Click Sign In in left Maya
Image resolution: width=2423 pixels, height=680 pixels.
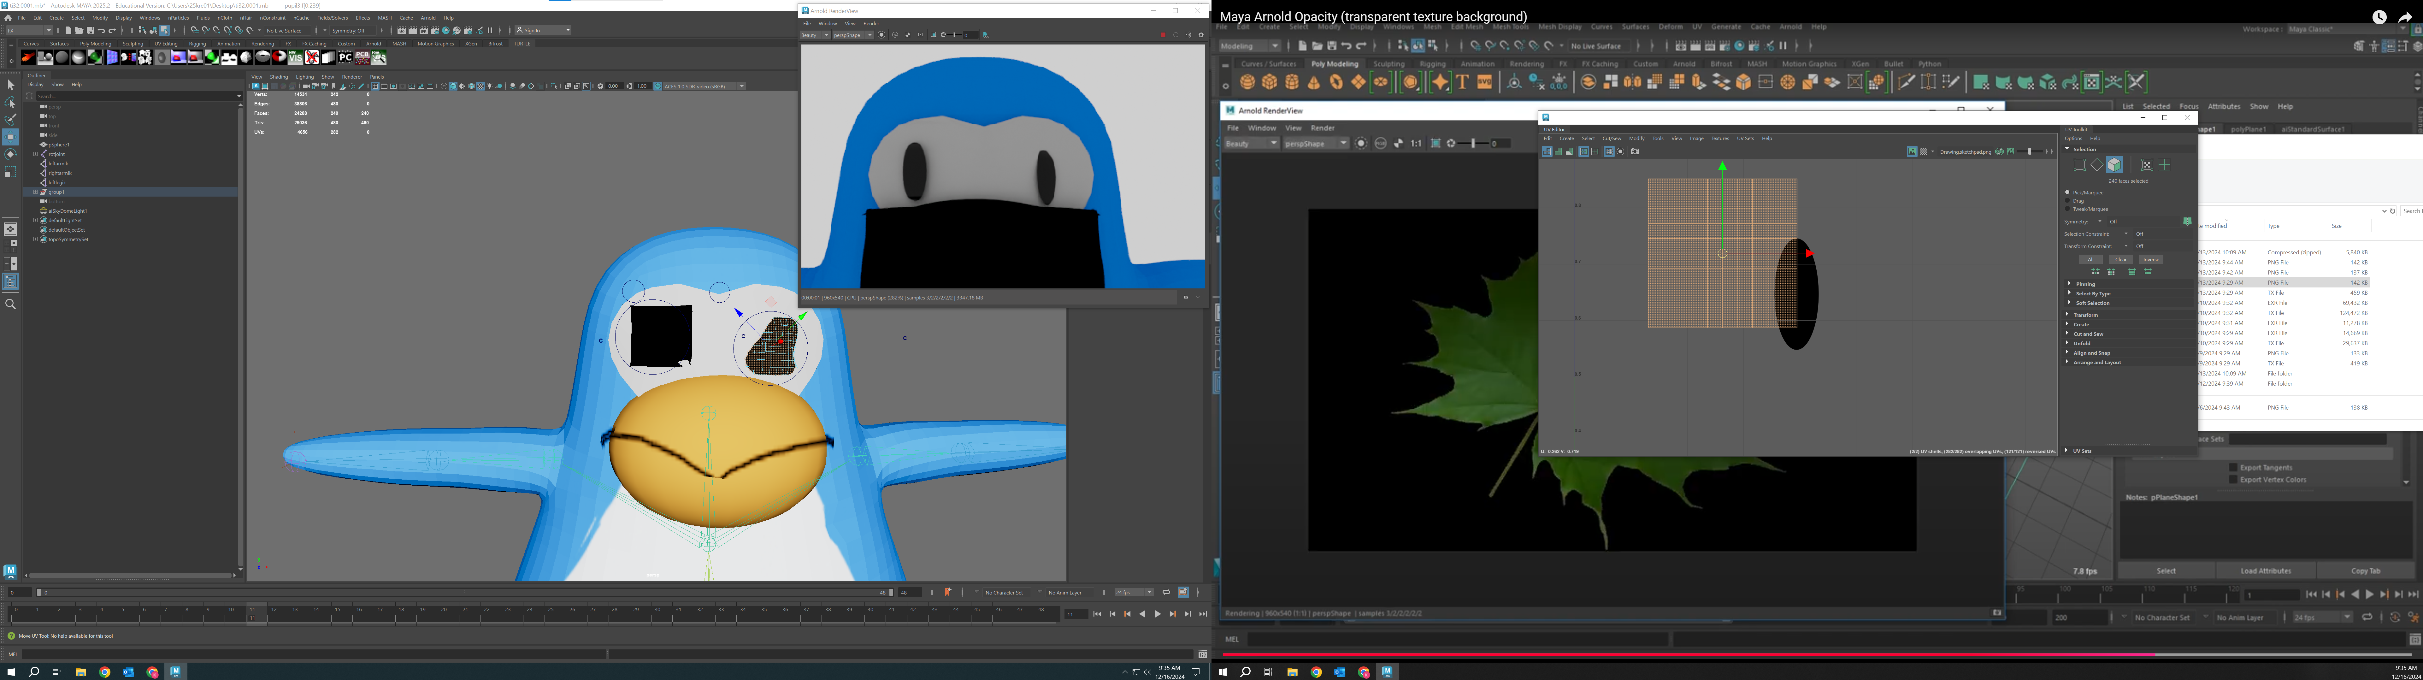point(543,30)
